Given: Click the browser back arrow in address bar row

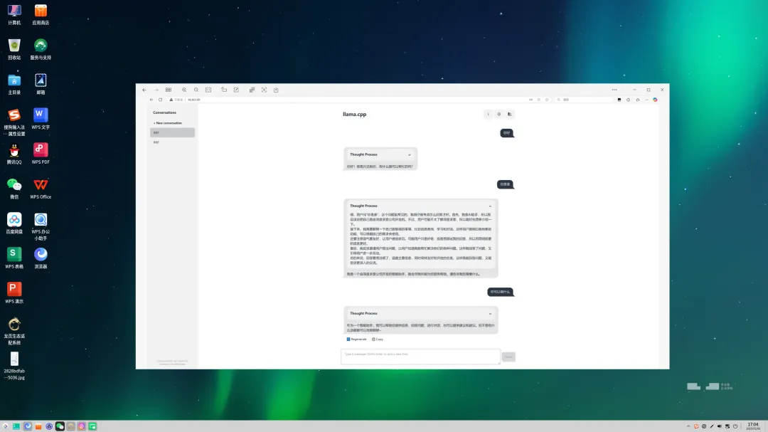Looking at the screenshot, I should pyautogui.click(x=151, y=100).
